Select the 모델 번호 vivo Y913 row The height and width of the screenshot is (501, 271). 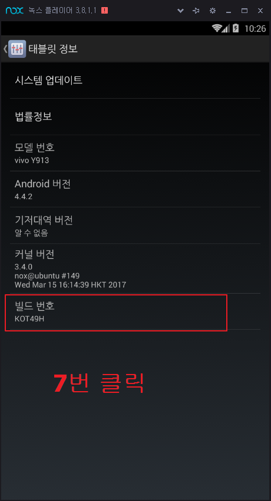135,153
